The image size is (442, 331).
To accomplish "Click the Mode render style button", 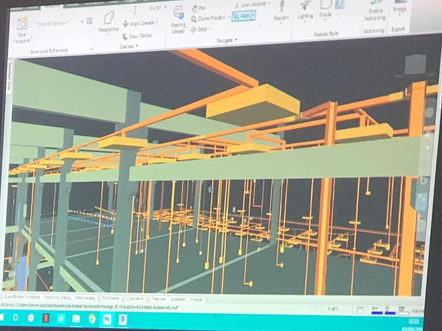I will click(x=326, y=9).
